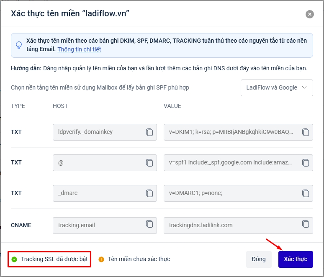The height and width of the screenshot is (277, 324).
Task: Open the Thông tin chi tiết link
Action: 79,49
